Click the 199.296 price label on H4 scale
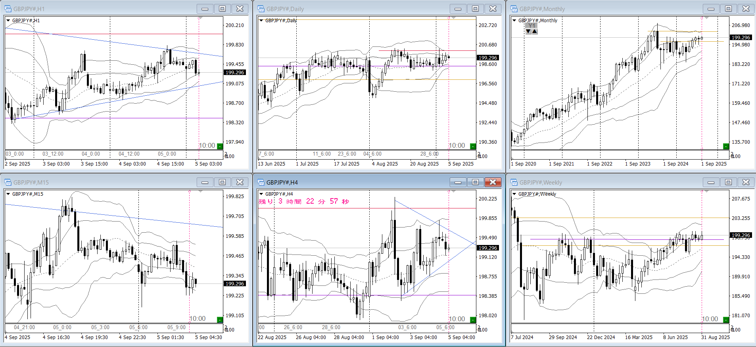Viewport: 756px width, 347px height. (x=487, y=248)
